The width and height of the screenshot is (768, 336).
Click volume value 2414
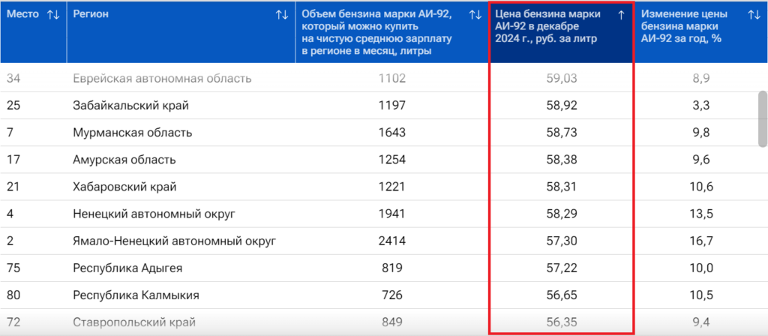click(392, 241)
